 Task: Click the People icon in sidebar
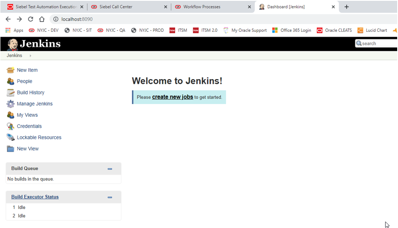11,81
